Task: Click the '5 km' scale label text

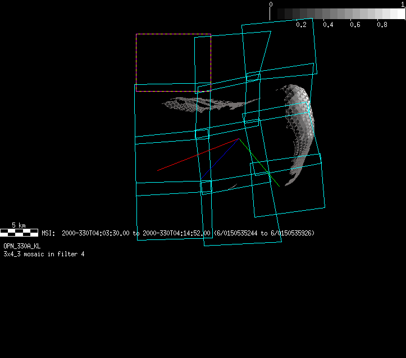Action: coord(19,225)
